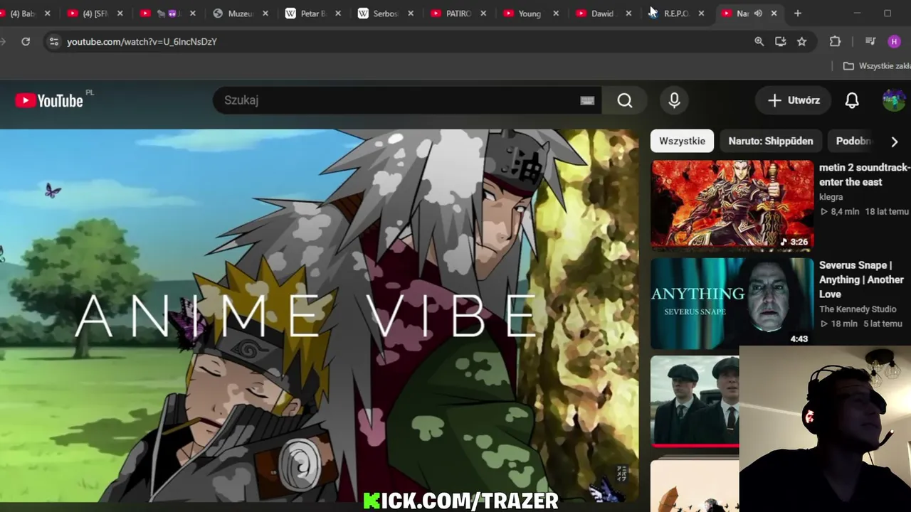911x512 pixels.
Task: Open the browser zoom magnifier icon
Action: click(759, 41)
